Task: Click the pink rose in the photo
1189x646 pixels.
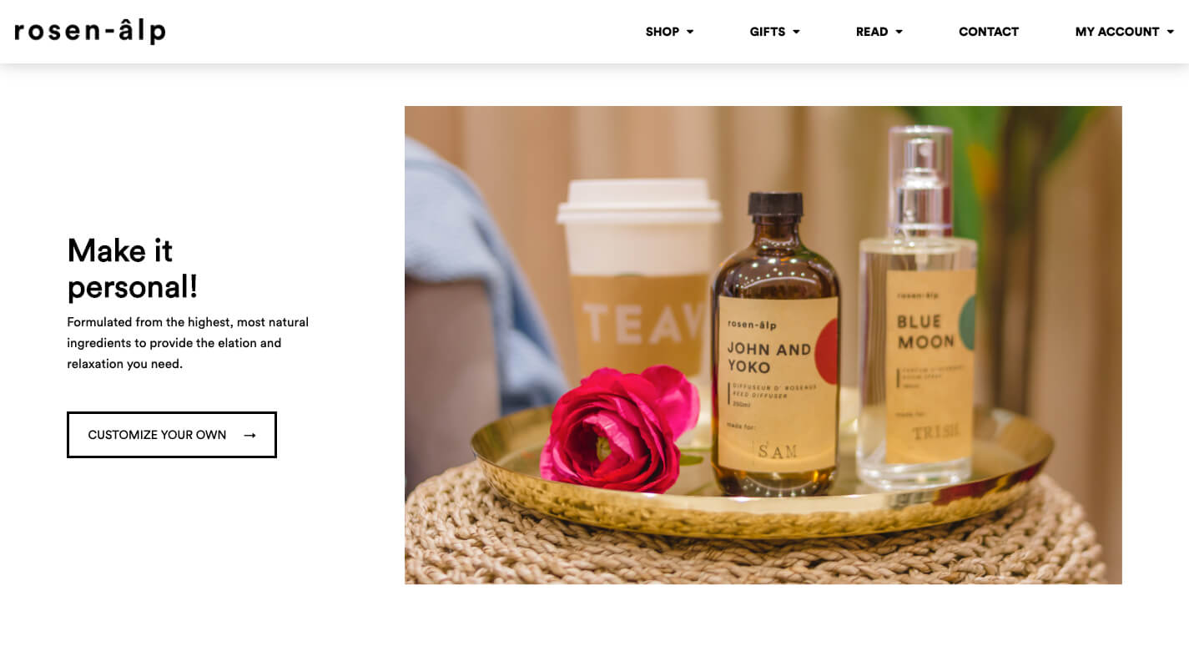Action: pyautogui.click(x=619, y=429)
